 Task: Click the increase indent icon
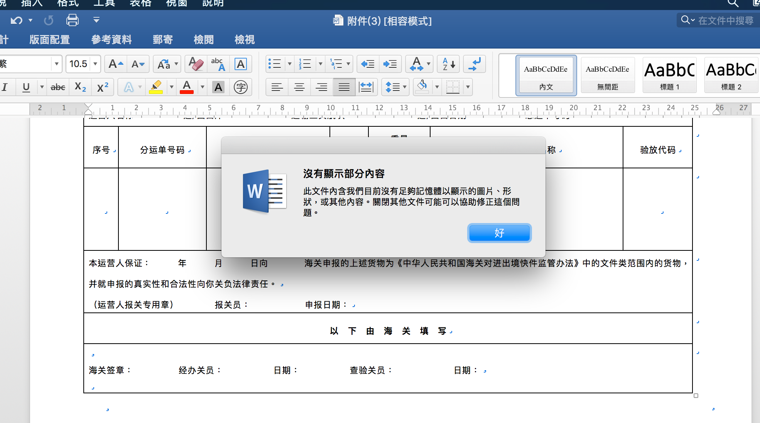pyautogui.click(x=390, y=64)
